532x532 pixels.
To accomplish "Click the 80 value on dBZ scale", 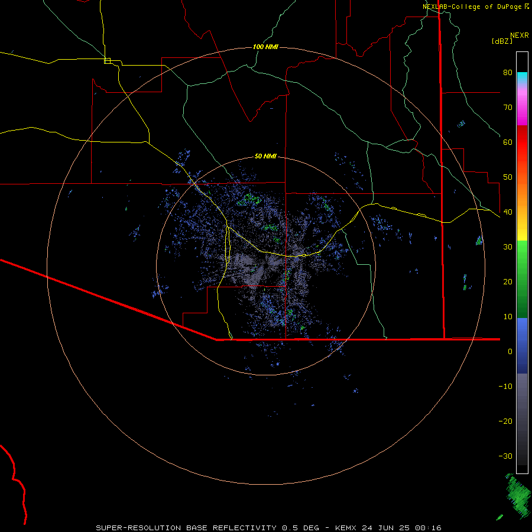I will 508,72.
